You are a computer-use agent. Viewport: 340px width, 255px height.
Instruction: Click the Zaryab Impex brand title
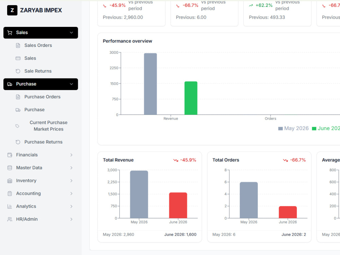click(x=41, y=10)
